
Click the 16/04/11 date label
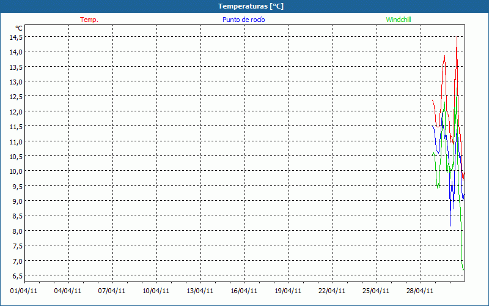coord(244,291)
